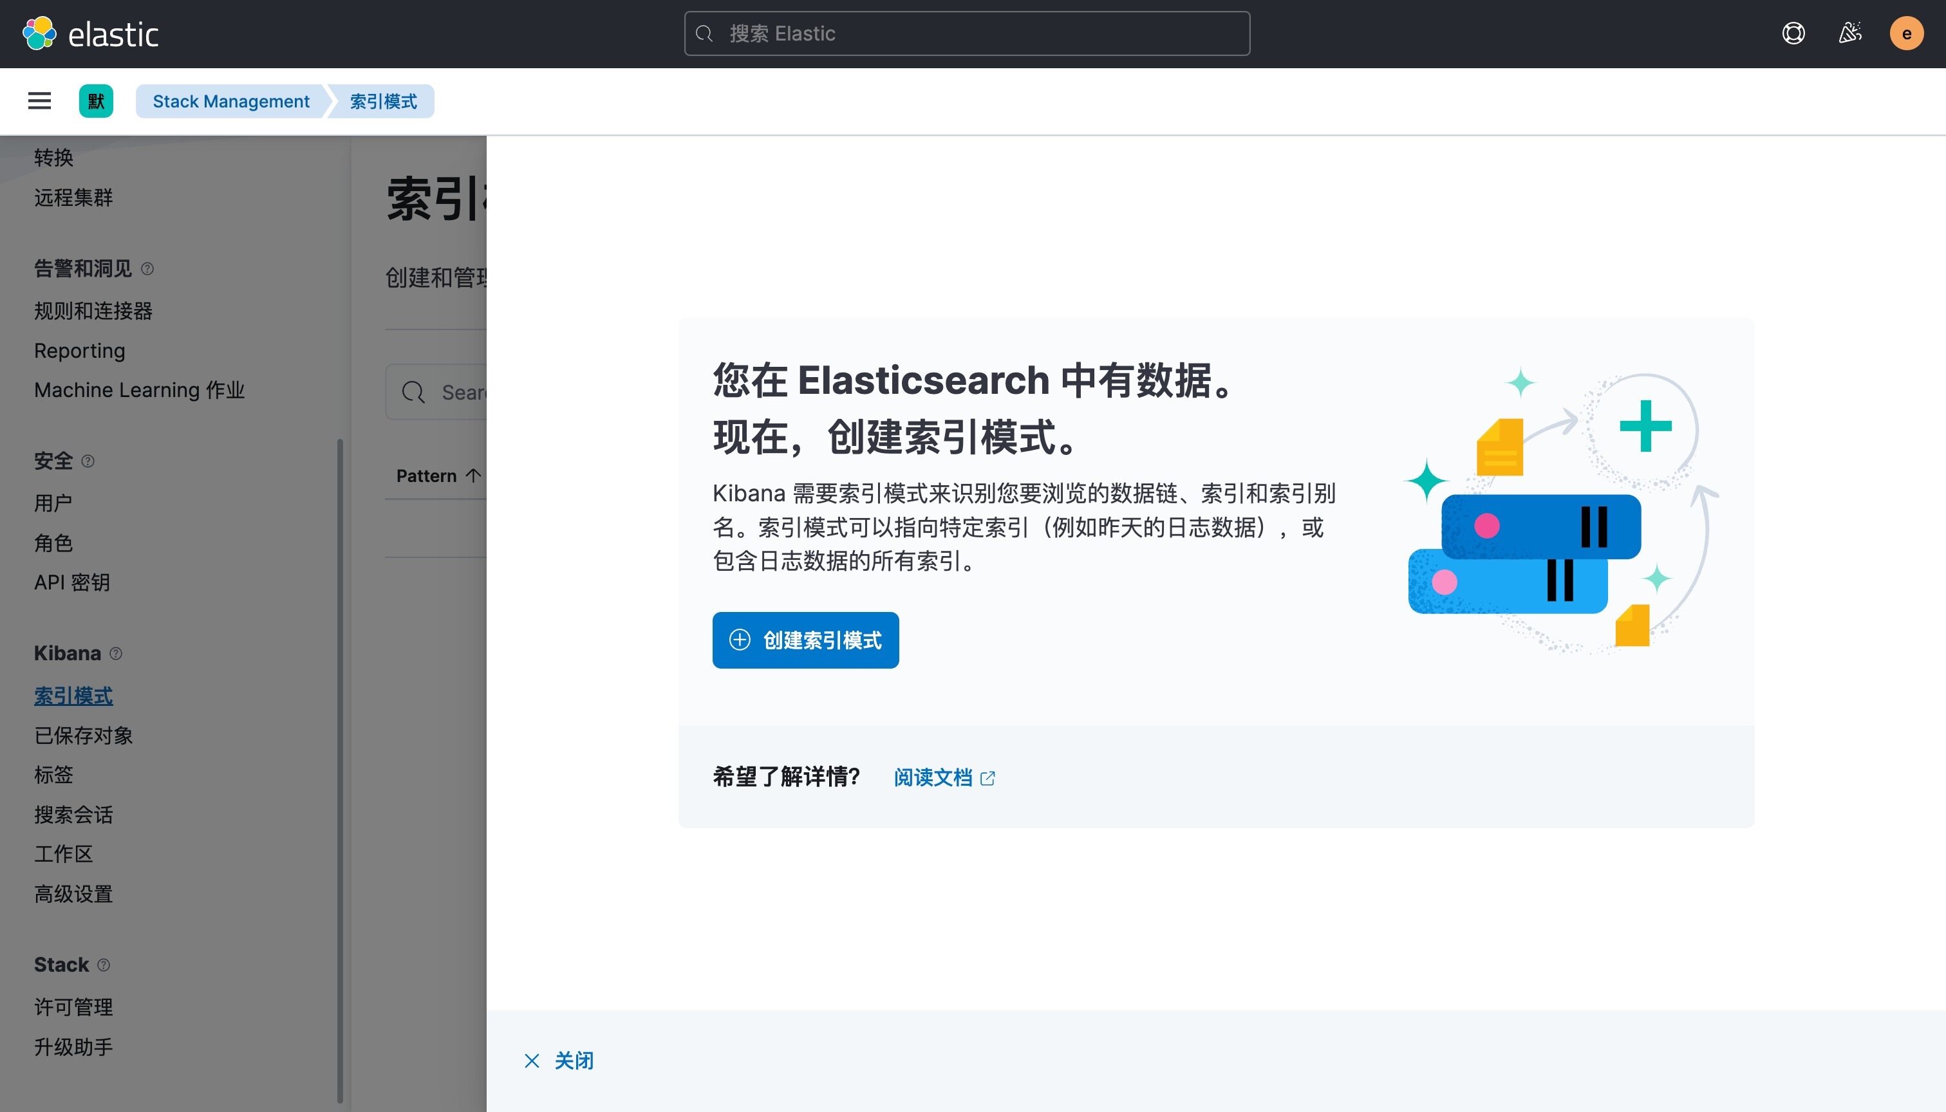1946x1112 pixels.
Task: Click help icon beside 安全 heading
Action: (x=88, y=461)
